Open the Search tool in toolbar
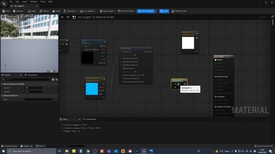This screenshot has width=275, height=154. click(44, 11)
